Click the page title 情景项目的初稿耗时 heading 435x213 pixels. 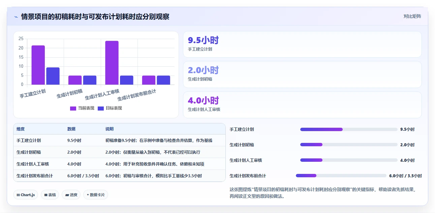tap(95, 17)
